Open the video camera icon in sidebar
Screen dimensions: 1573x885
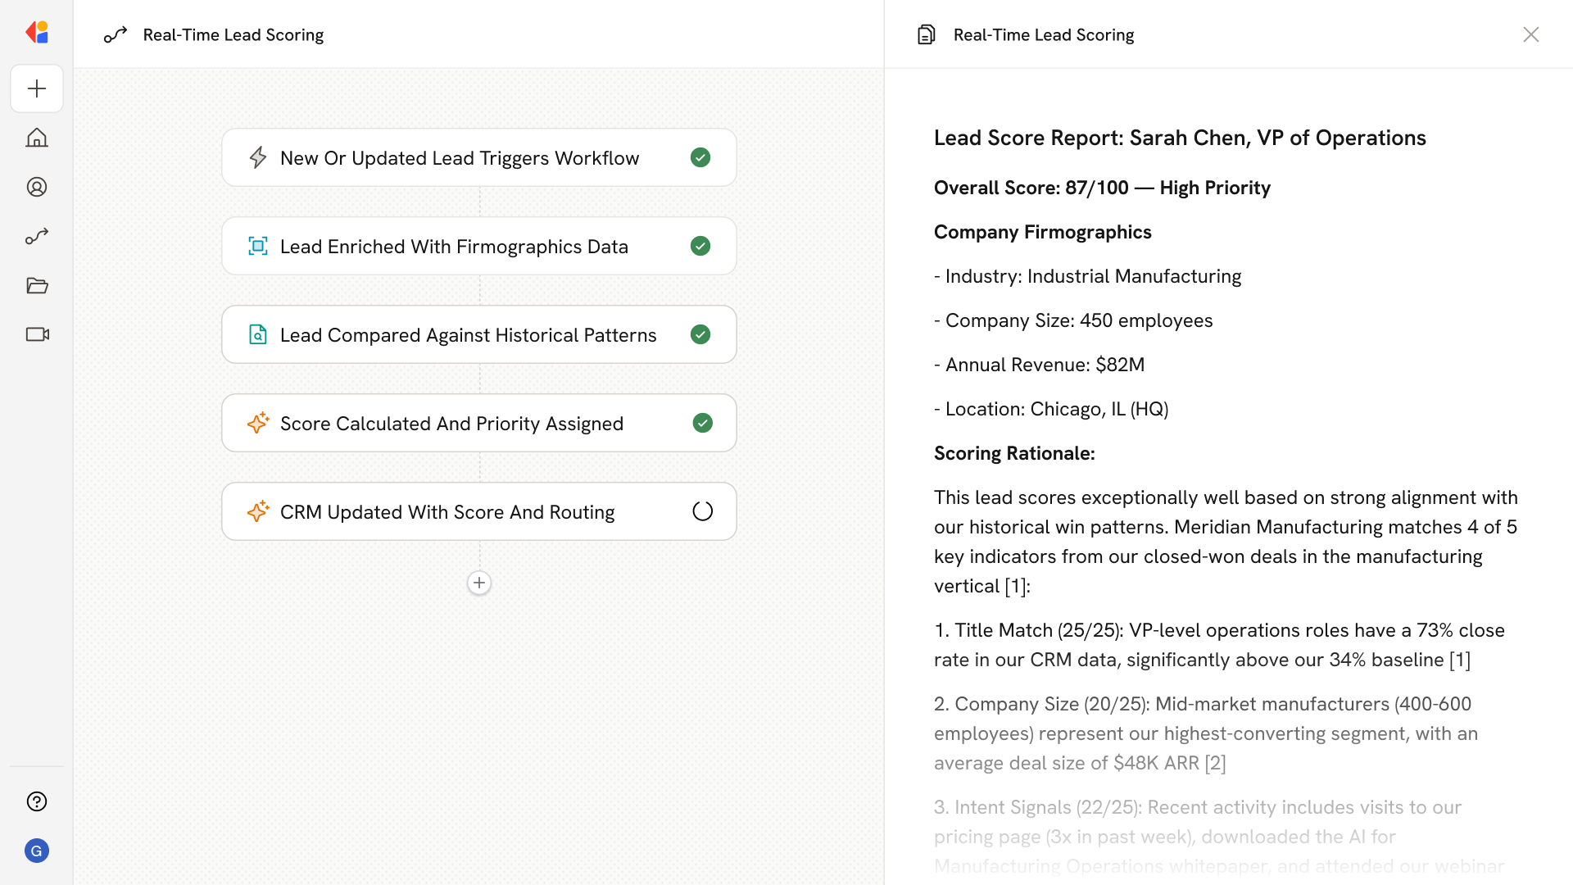click(37, 334)
